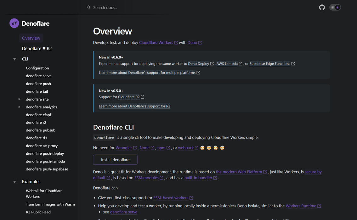Click external-link icon after Cloudflare Workers

pos(176,43)
